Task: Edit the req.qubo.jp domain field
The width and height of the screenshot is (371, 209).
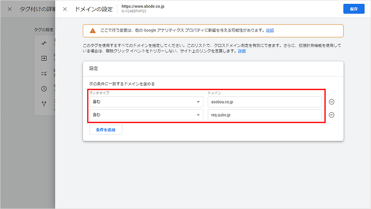Action: [x=265, y=115]
